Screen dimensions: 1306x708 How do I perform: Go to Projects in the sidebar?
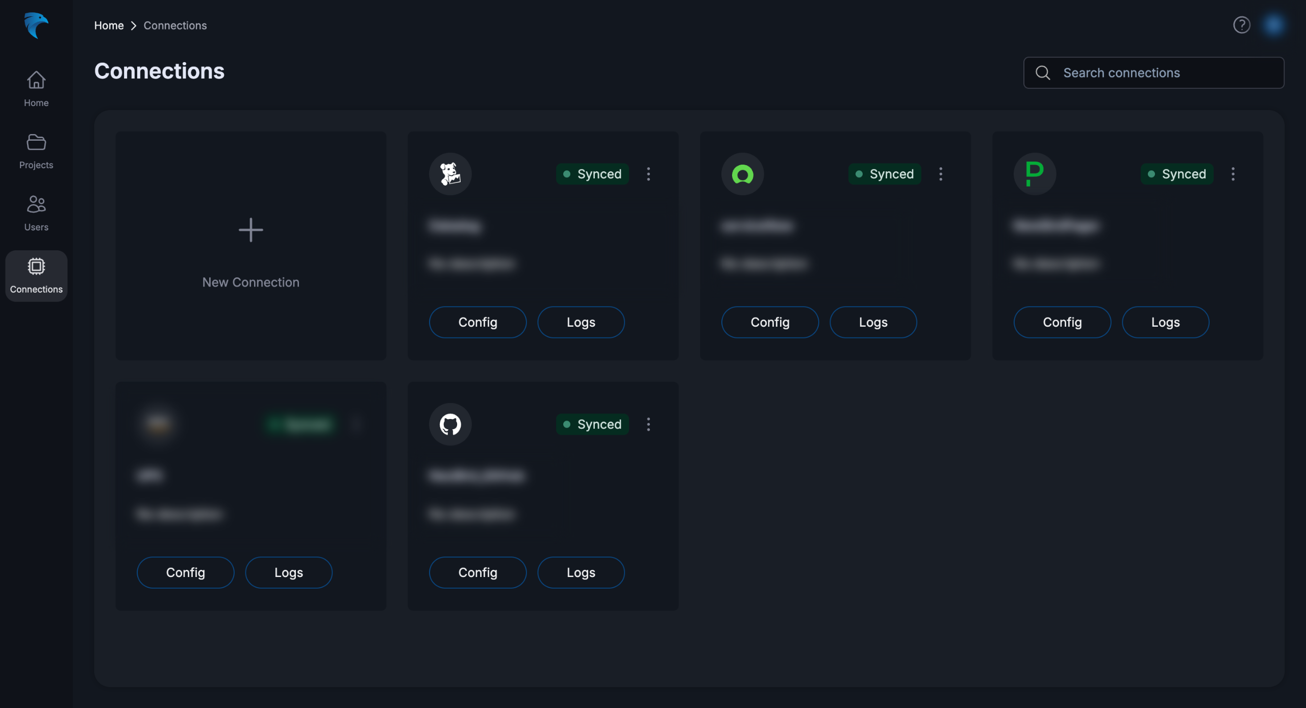click(x=36, y=151)
